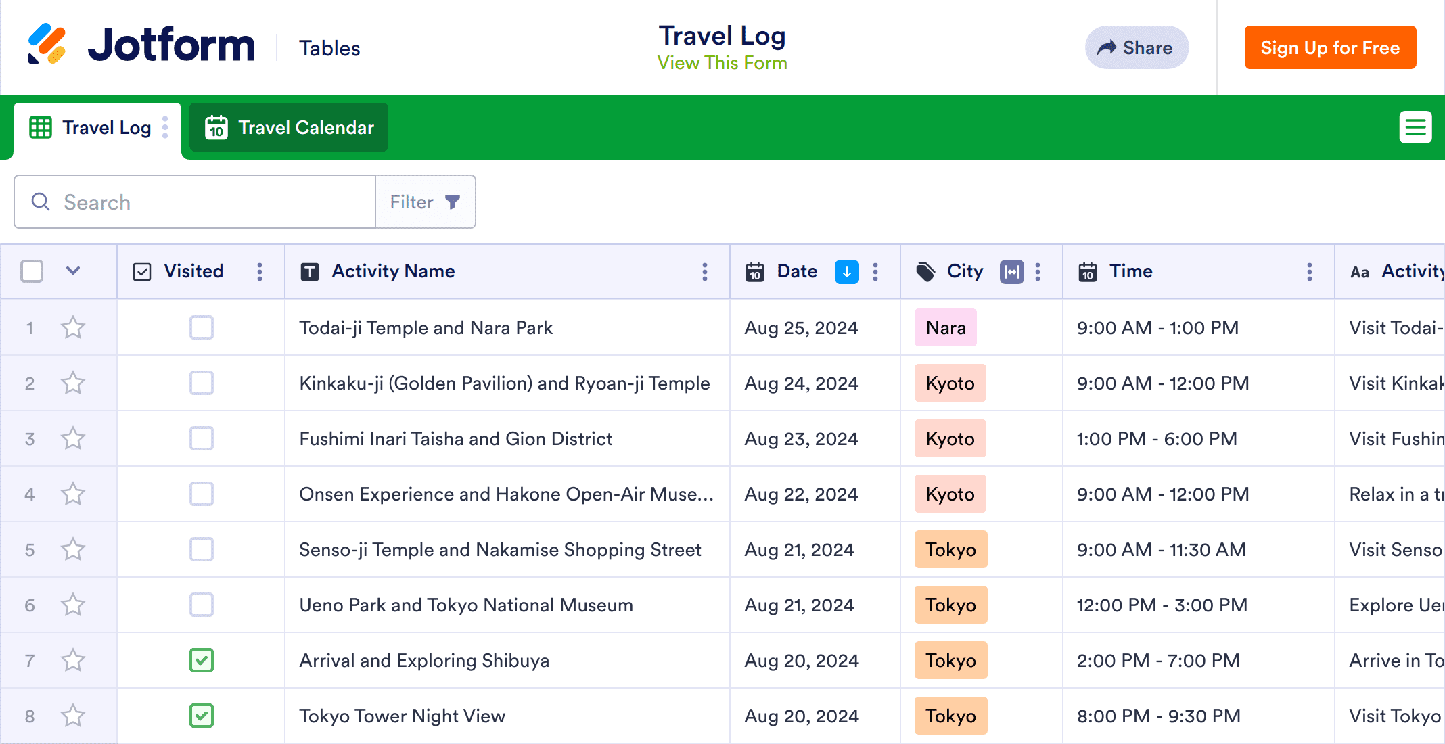Check Visited for Fushimi Inari Taisha row
1445x744 pixels.
[x=202, y=438]
